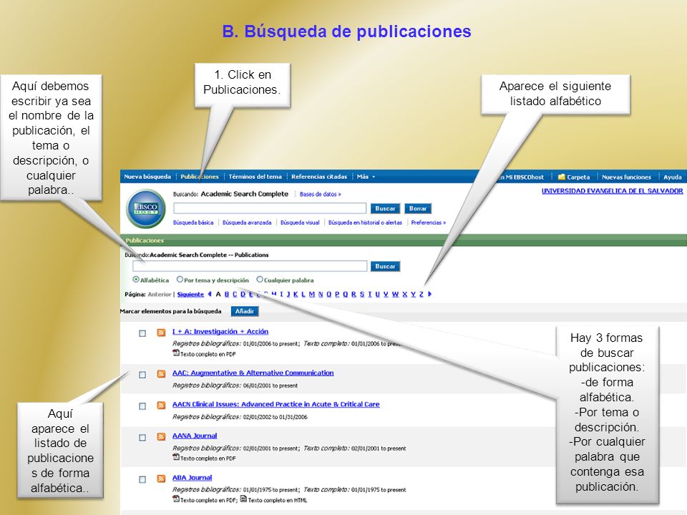Viewport: 687px width, 515px height.
Task: Check the box for AANA Journal
Action: point(142,438)
